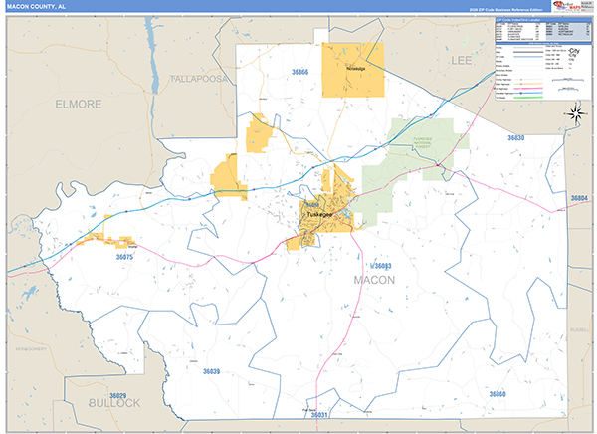Click the Notasulga city label

353,71
